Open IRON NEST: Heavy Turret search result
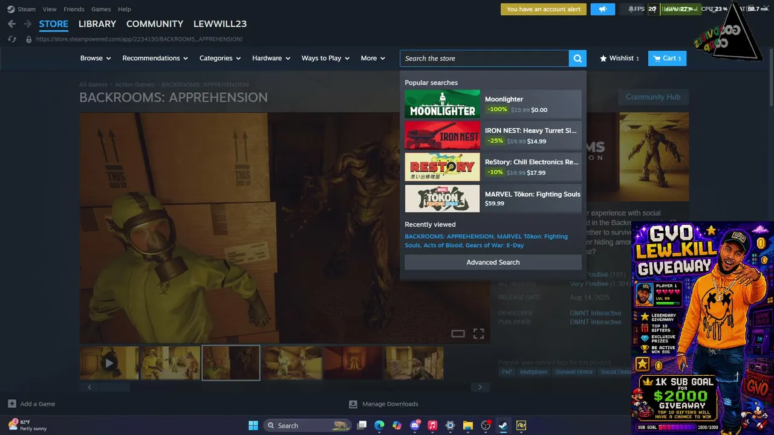Screen dimensions: 774x435 point(493,135)
